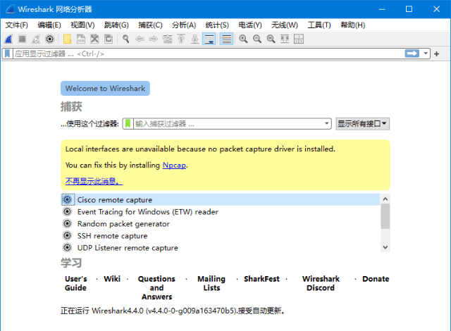Select SSH remote capture interface
This screenshot has width=451, height=331.
[221, 236]
